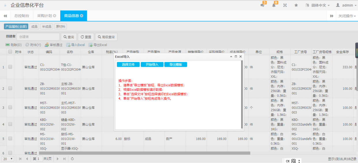Switch to the 采购计划 tab
This screenshot has height=163, width=358.
point(44,16)
